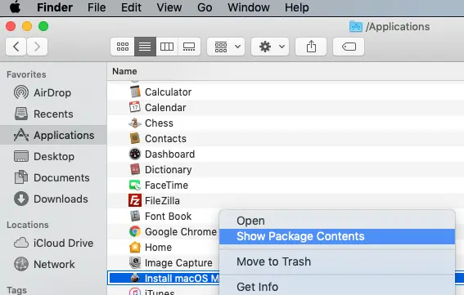Open the Finder menu
This screenshot has height=295, width=464.
pos(55,7)
